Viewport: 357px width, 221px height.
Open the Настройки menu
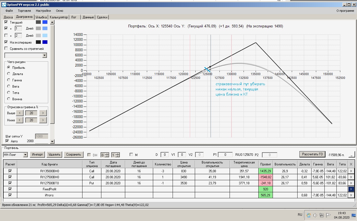tap(43, 11)
